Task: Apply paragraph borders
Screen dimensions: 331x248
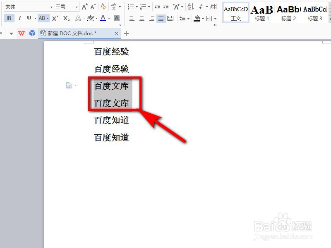Action: click(x=209, y=19)
